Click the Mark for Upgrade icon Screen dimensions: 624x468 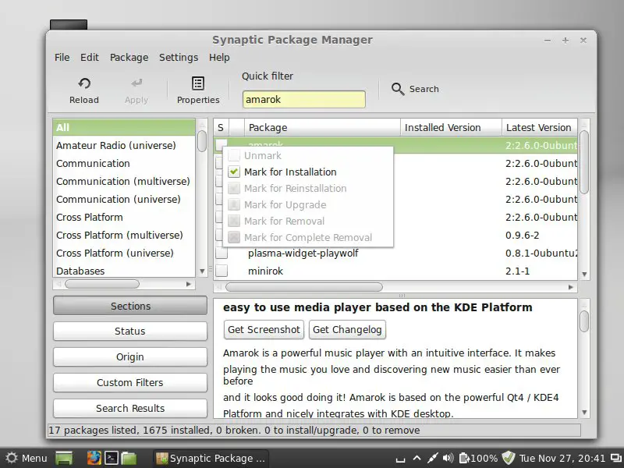(x=234, y=204)
